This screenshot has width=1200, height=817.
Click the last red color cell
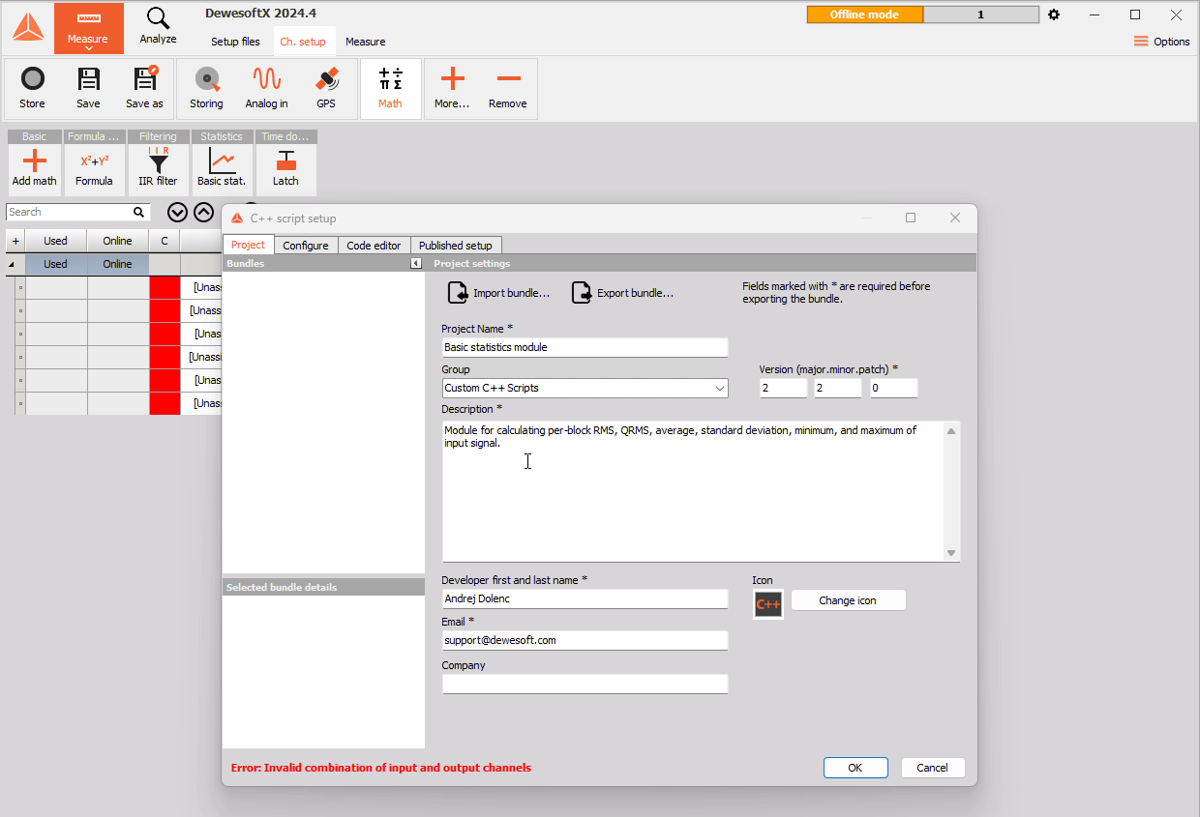(165, 403)
